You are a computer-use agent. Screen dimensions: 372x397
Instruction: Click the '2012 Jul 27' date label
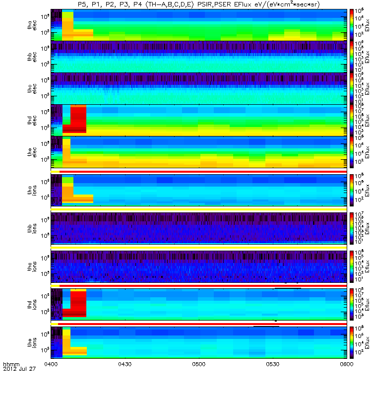point(19,369)
